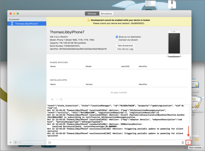Click the iOS 11.0.2 (15A421) text
Viewport: 205px width, 151px height.
coord(59,37)
